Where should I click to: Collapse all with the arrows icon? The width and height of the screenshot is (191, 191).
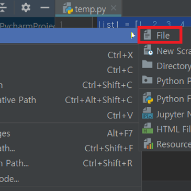(3, 8)
